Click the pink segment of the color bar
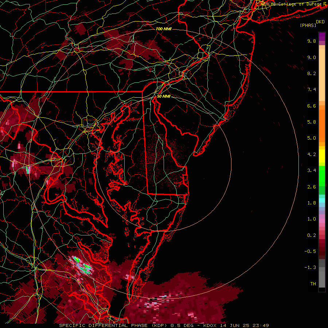 coord(322,221)
